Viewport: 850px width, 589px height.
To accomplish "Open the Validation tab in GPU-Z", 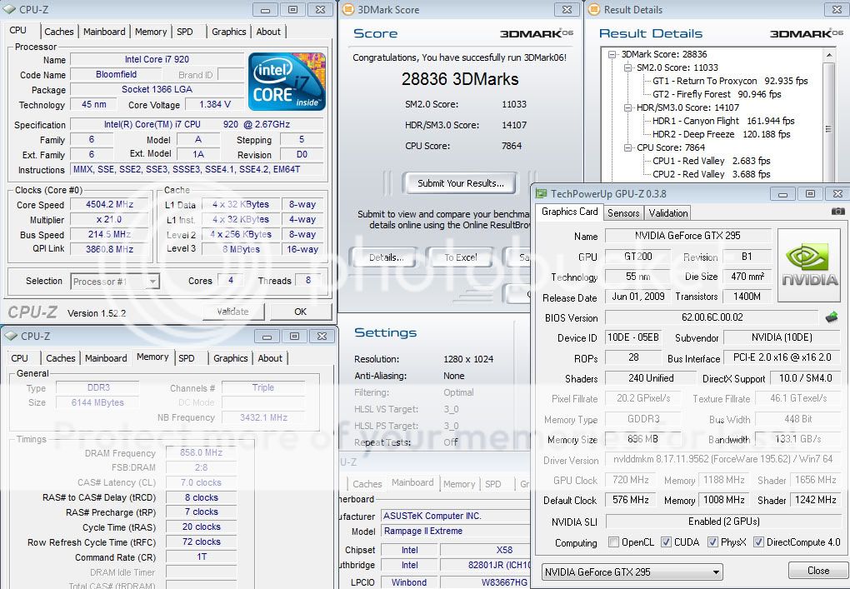I will click(667, 213).
